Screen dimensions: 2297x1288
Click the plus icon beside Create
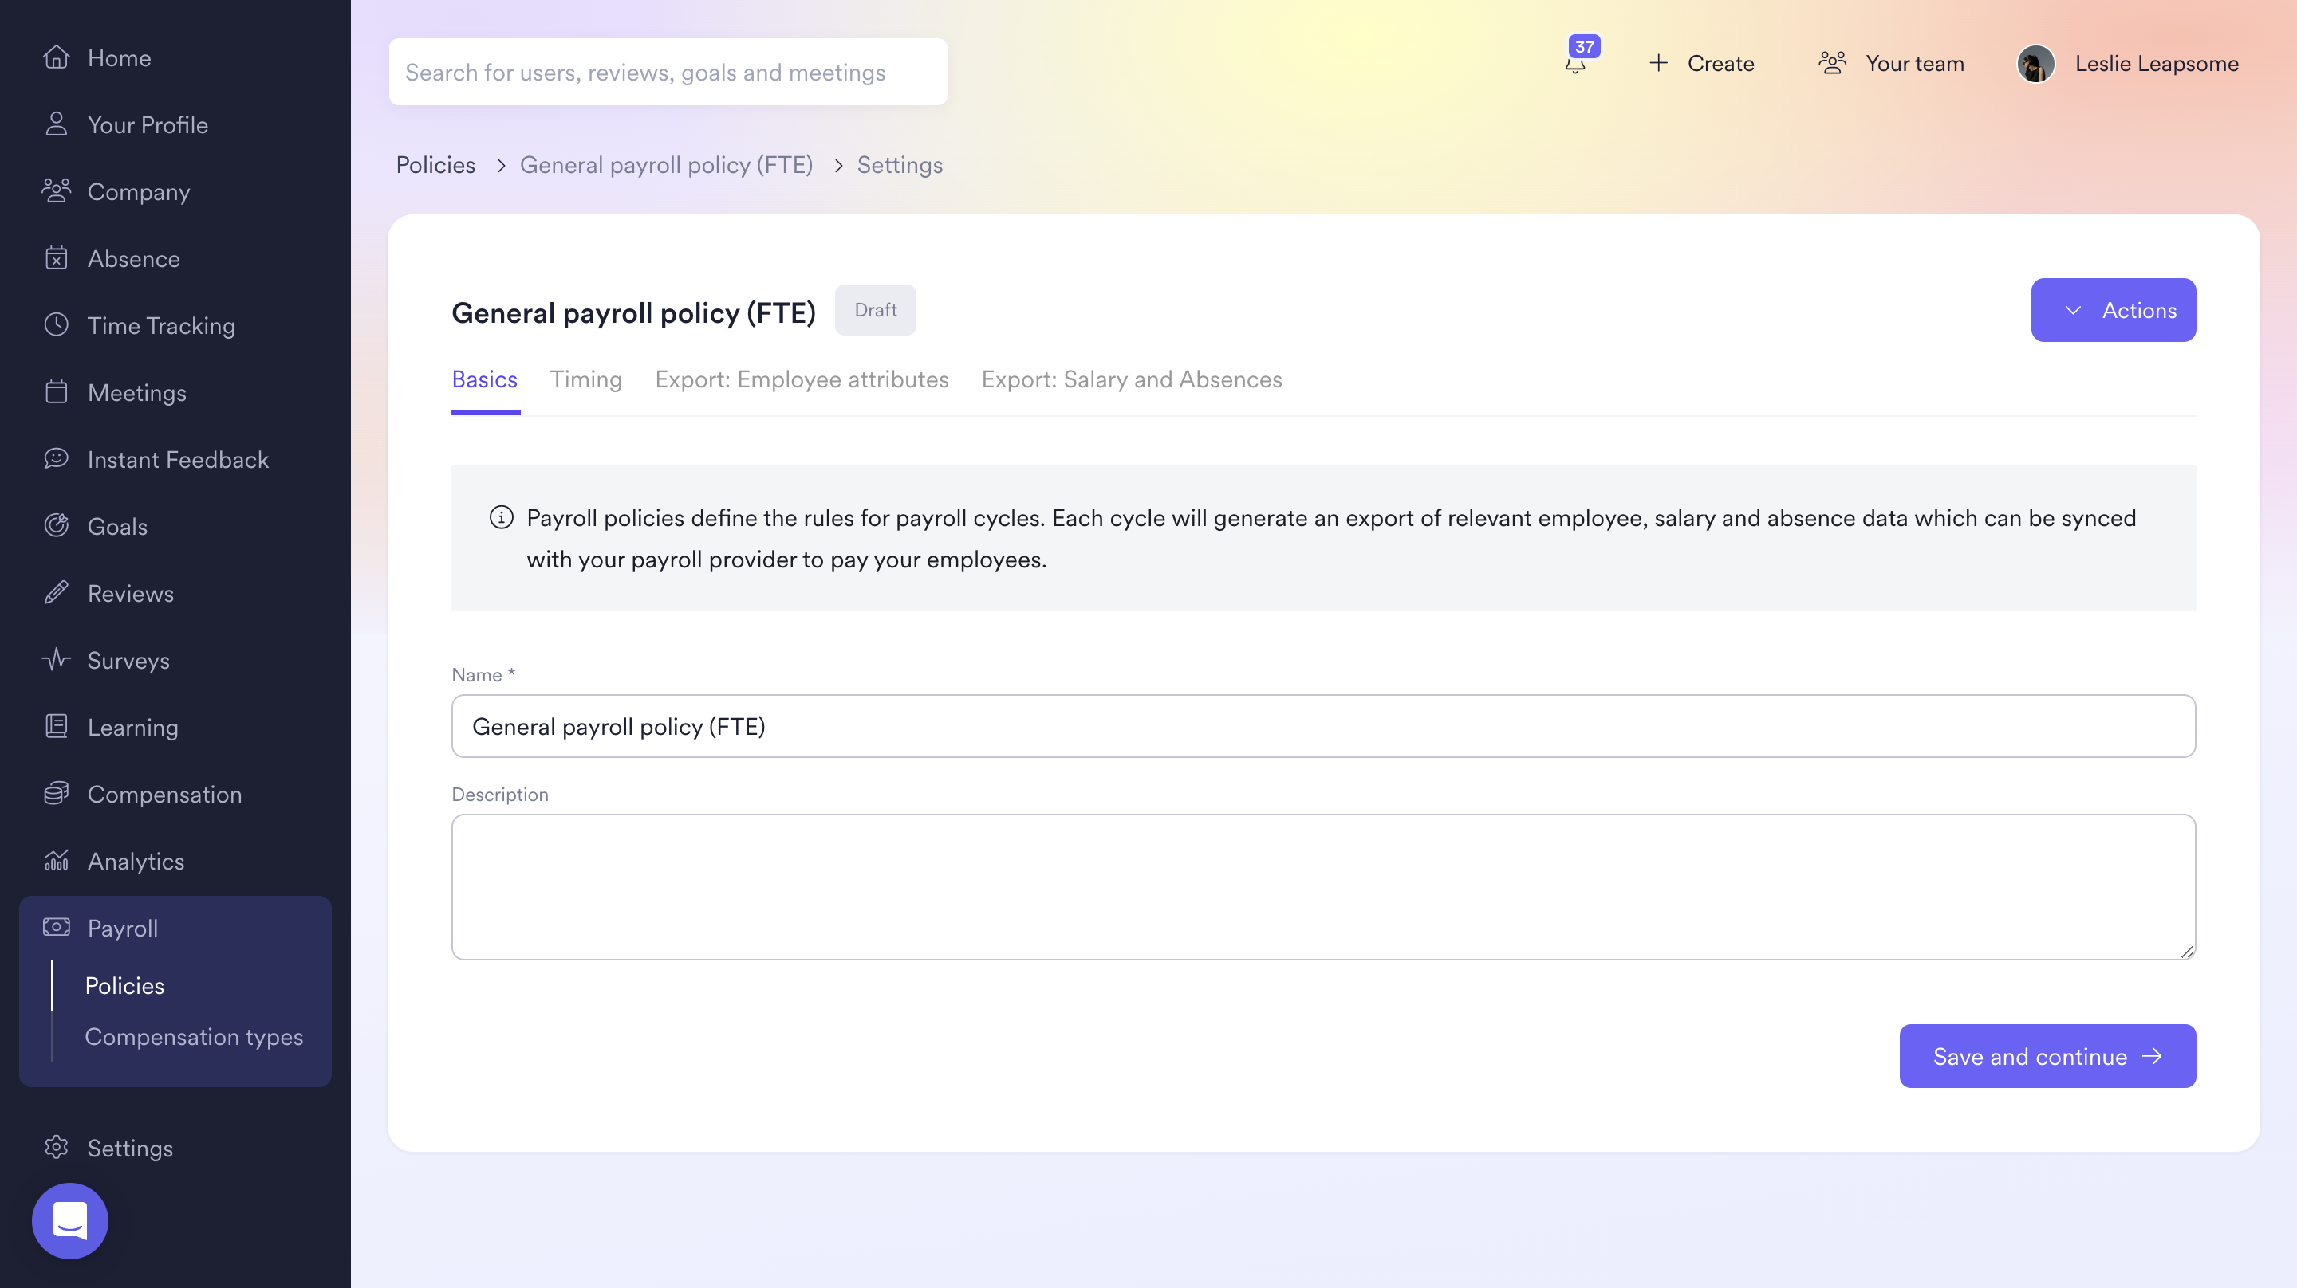[1659, 63]
